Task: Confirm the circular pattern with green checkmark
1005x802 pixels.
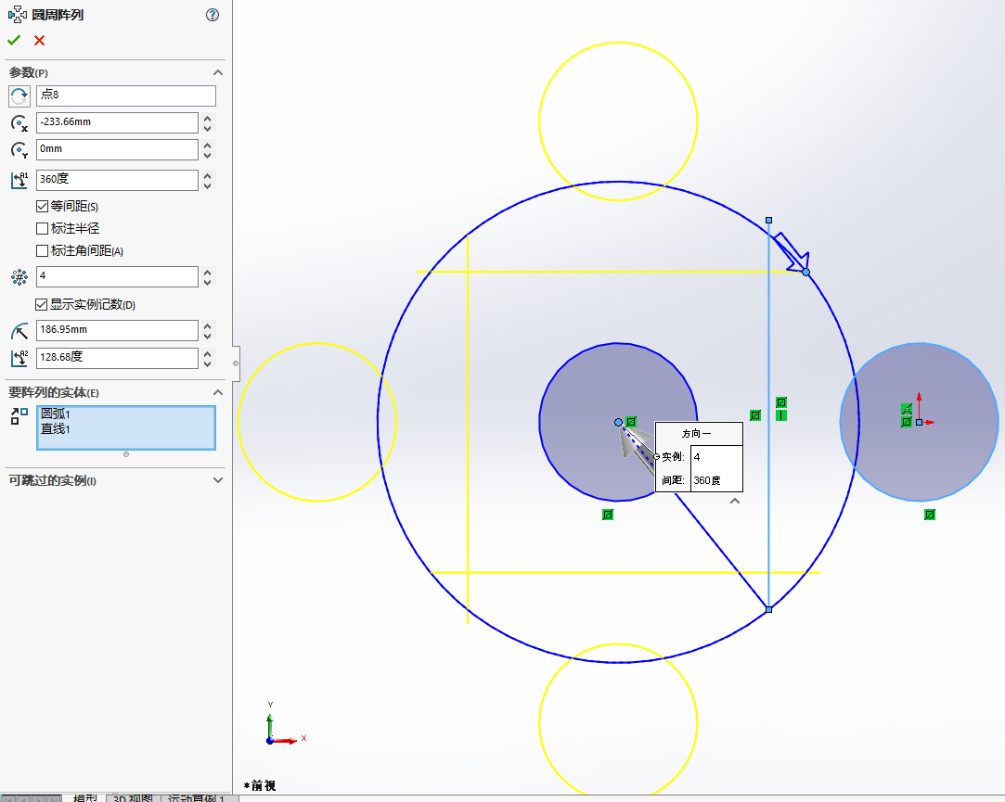Action: point(14,41)
